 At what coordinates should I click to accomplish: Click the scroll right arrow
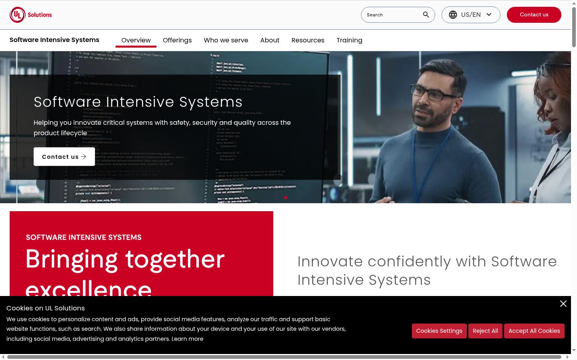click(568, 357)
